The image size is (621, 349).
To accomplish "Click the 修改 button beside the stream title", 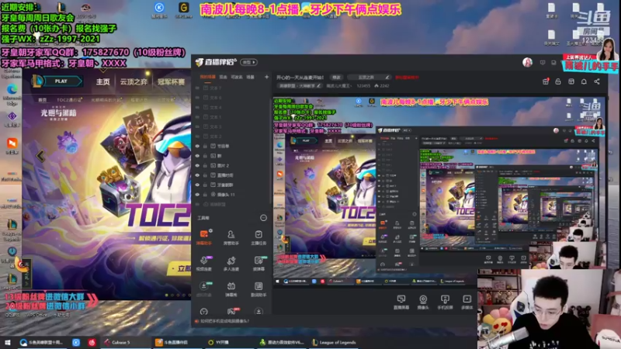I will pos(336,78).
